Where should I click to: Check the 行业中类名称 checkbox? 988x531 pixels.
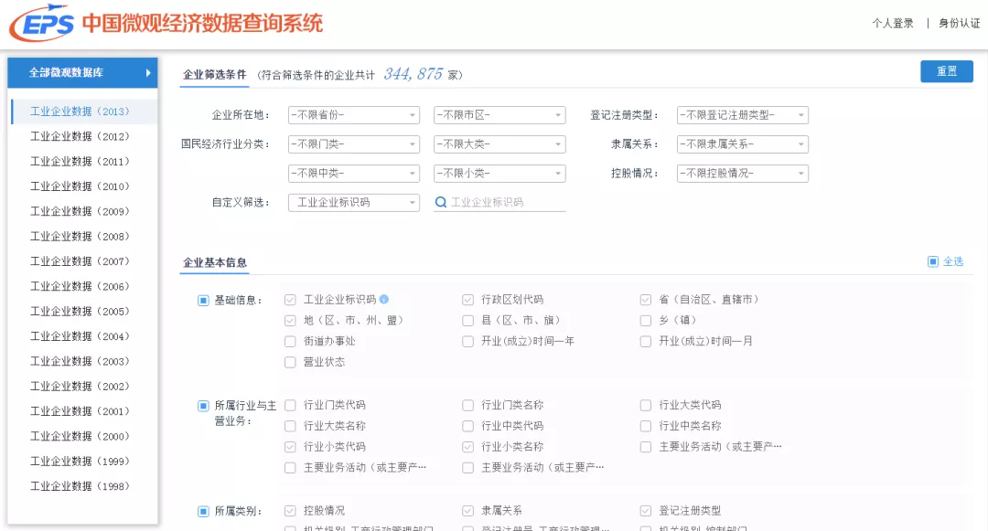[x=645, y=426]
